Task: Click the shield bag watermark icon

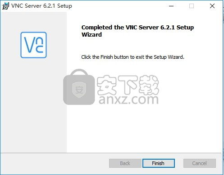Action: click(79, 87)
